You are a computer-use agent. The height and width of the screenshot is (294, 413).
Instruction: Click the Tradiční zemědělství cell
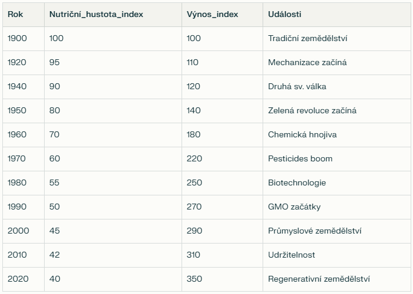click(337, 39)
